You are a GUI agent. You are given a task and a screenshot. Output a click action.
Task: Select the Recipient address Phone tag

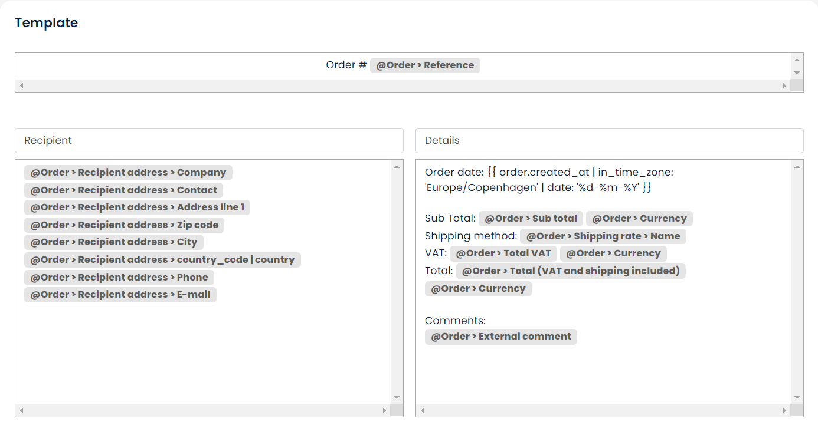(x=119, y=278)
